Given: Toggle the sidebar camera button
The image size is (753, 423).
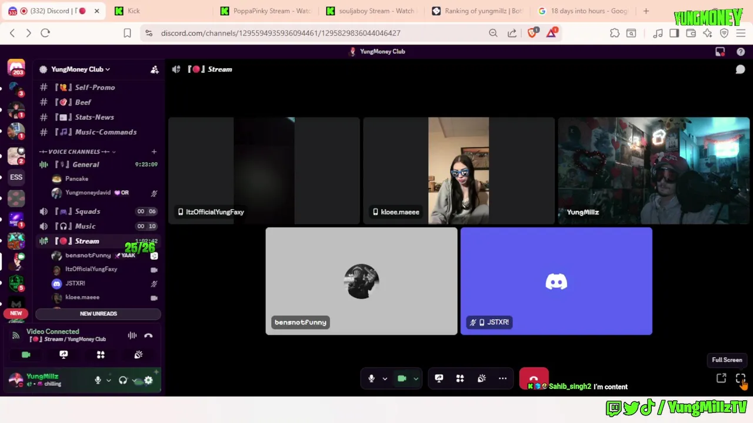Looking at the screenshot, I should point(26,355).
